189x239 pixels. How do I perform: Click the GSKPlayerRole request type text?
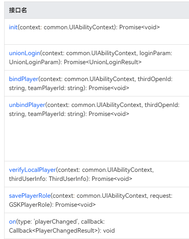[29, 205]
